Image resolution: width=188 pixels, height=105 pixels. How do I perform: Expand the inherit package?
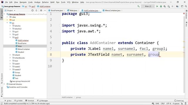pos(10,55)
